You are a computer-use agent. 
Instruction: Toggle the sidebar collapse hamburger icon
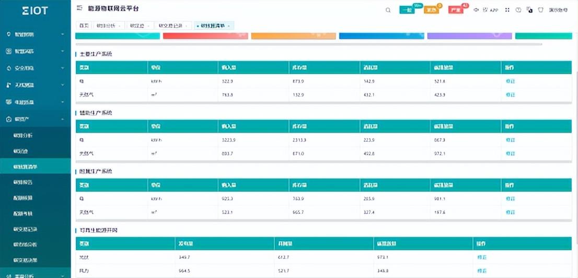(x=79, y=9)
